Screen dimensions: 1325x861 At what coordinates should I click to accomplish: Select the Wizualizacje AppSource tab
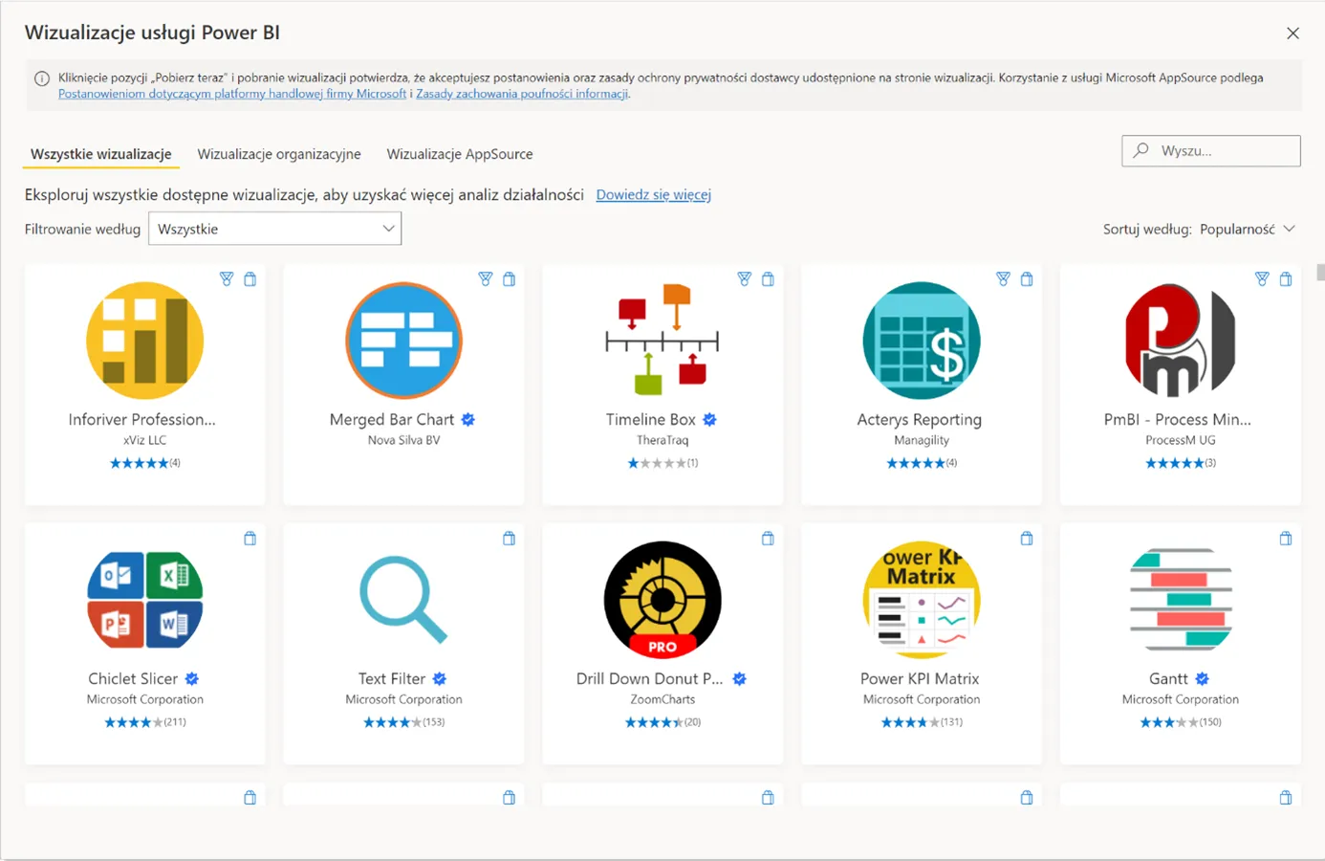point(460,154)
